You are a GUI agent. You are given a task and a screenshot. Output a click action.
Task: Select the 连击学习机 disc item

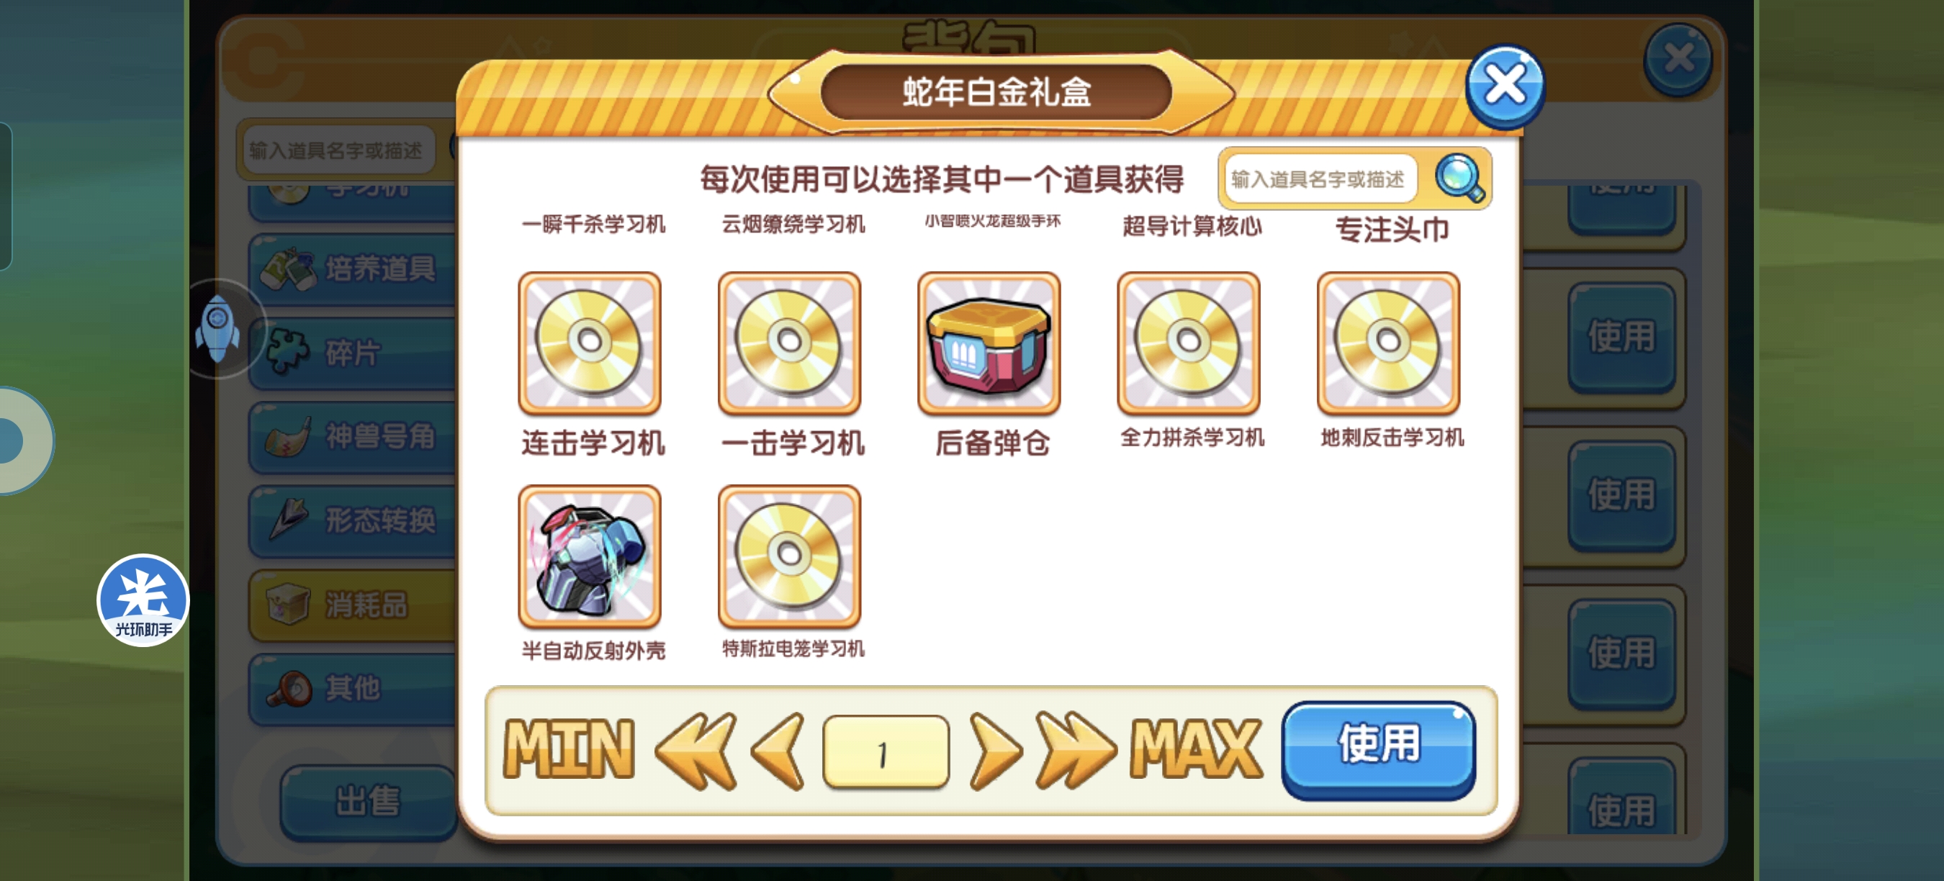coord(590,343)
